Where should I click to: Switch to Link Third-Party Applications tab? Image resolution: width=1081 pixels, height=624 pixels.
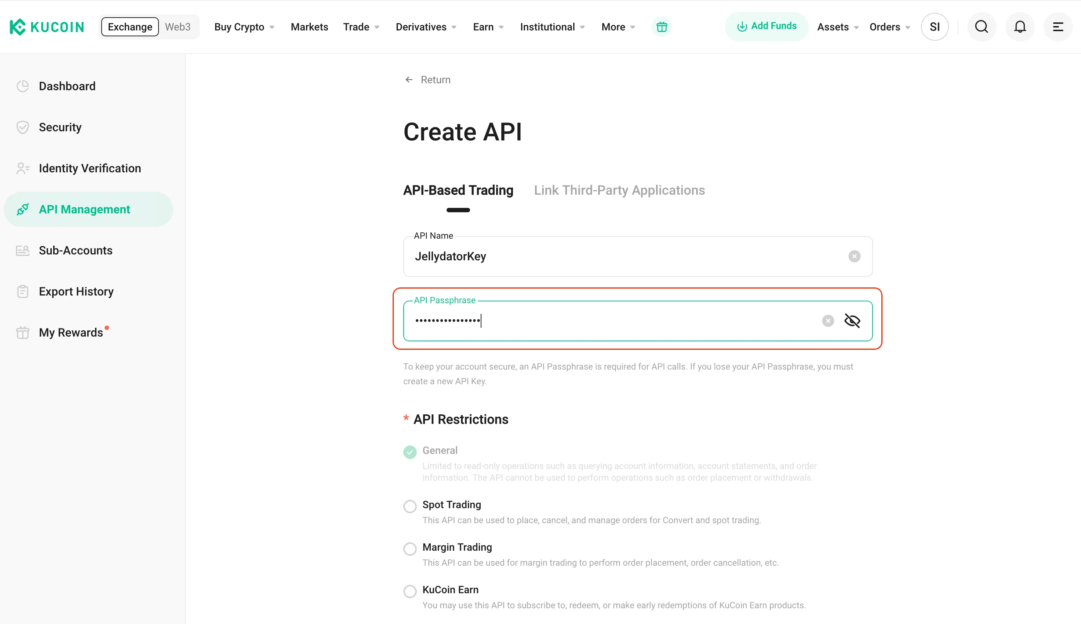[x=619, y=190]
